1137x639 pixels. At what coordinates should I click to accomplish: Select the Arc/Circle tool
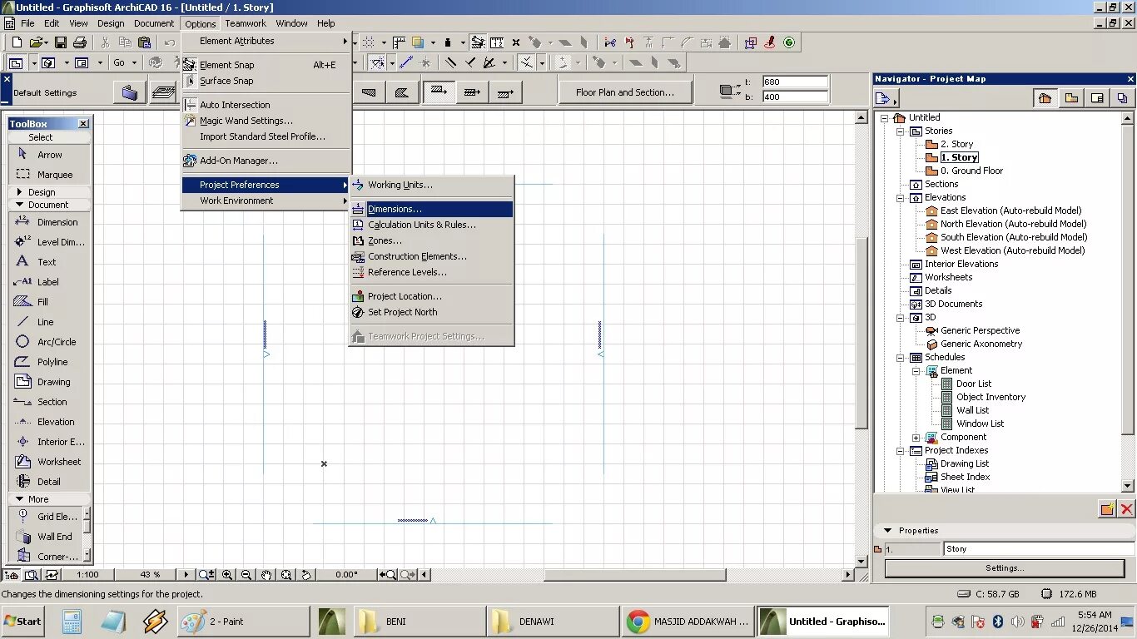[50, 342]
